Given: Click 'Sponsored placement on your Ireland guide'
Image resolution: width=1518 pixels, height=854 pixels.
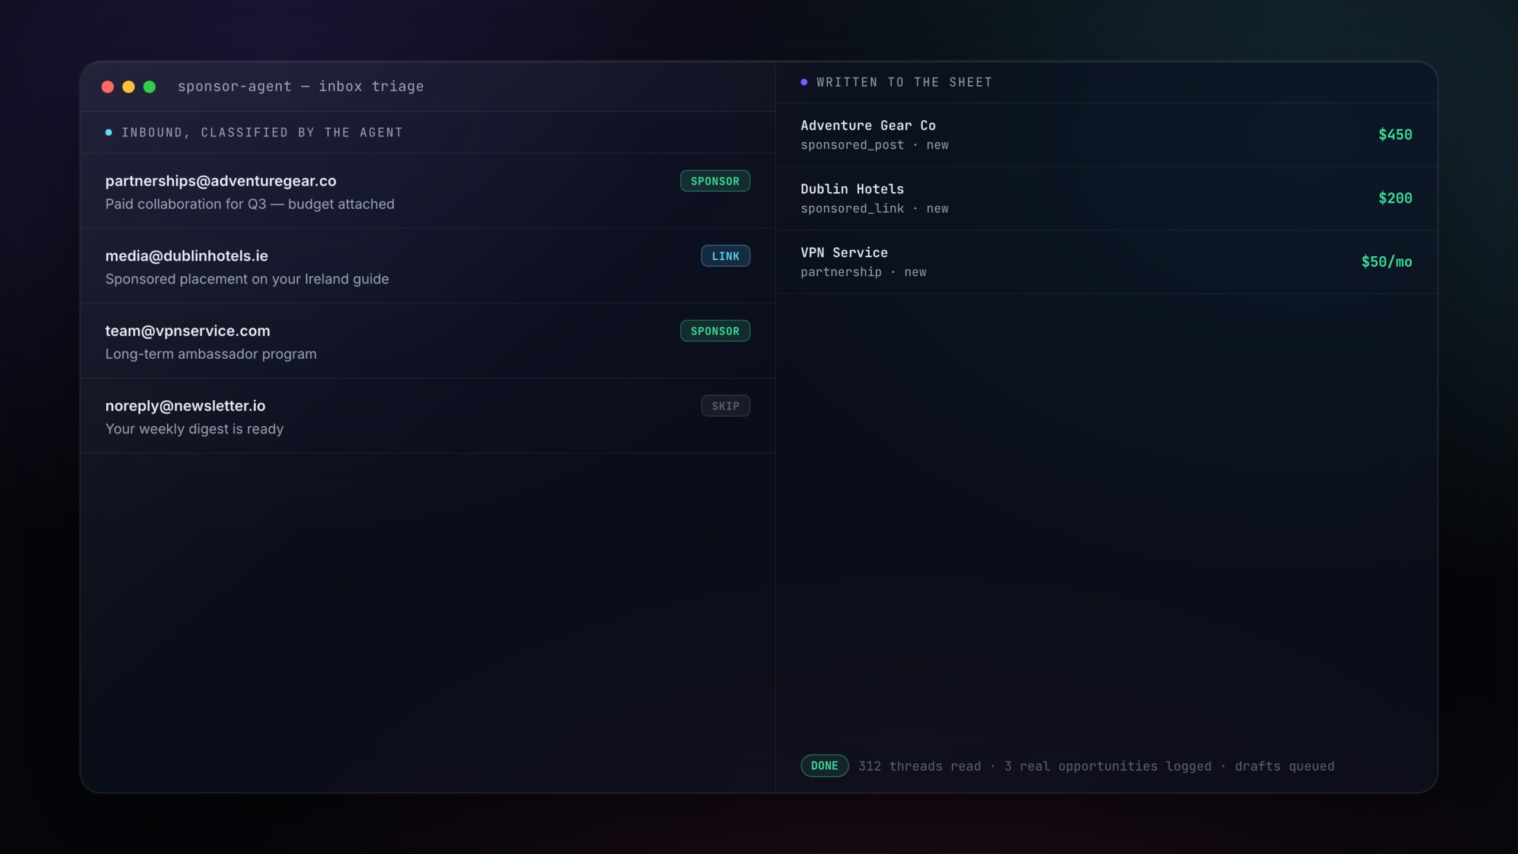Looking at the screenshot, I should coord(247,279).
